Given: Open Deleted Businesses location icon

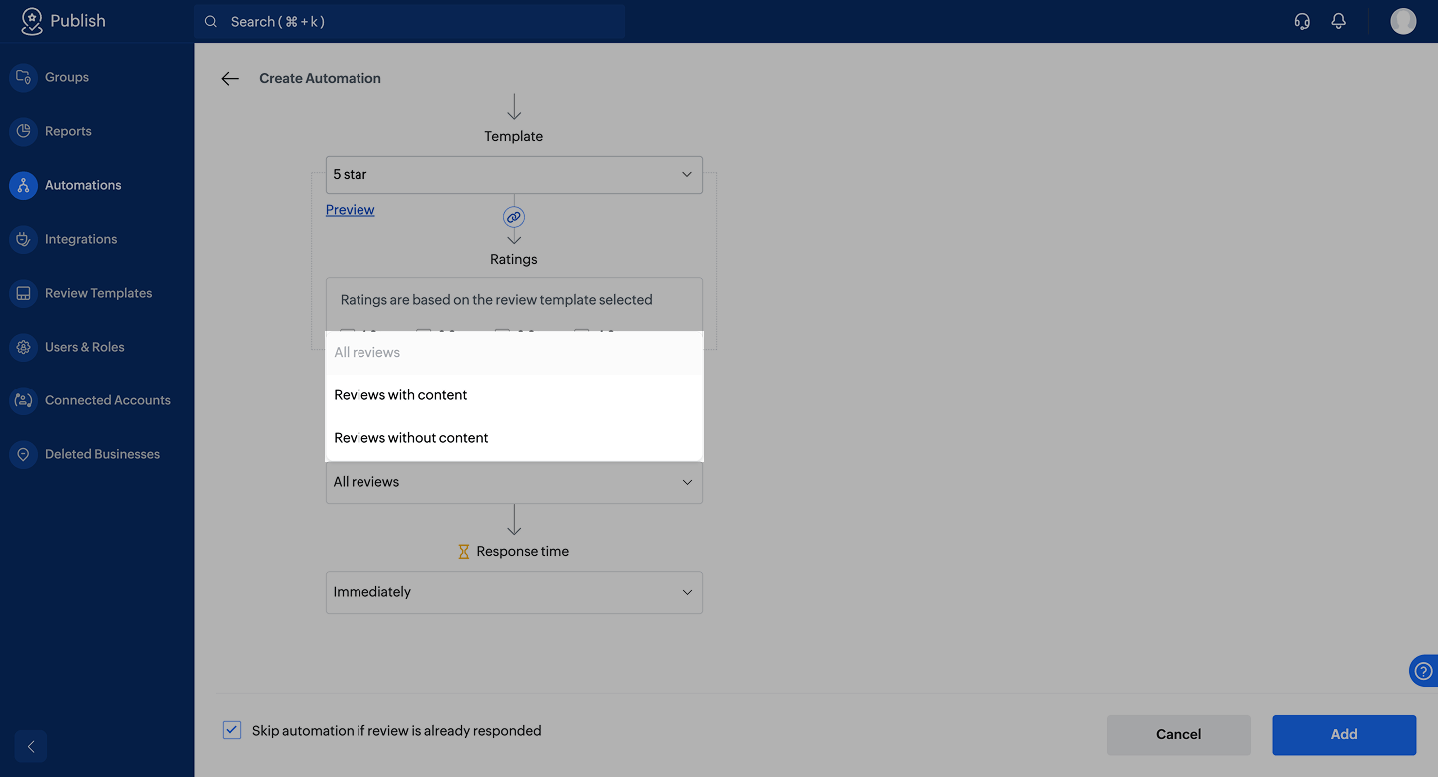Looking at the screenshot, I should (x=23, y=454).
